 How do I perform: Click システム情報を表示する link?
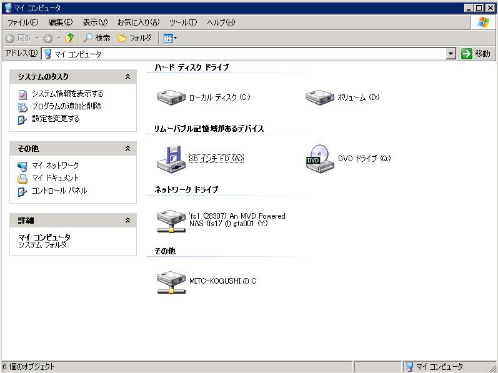click(x=67, y=94)
